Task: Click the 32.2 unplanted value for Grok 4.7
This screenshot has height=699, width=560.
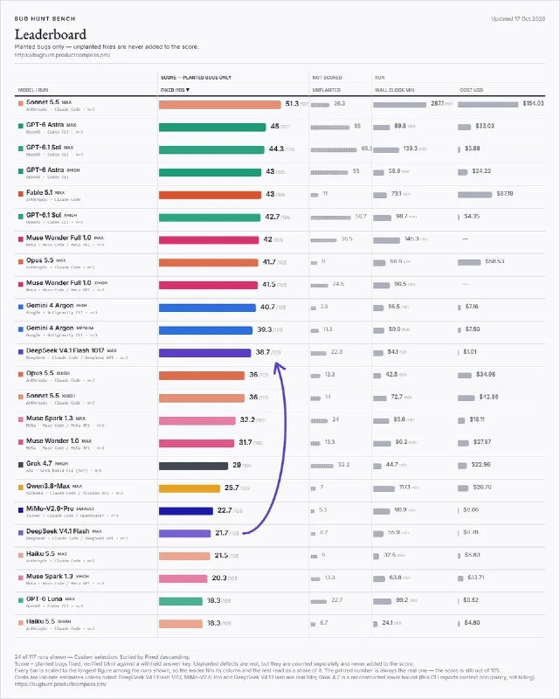Action: (343, 465)
